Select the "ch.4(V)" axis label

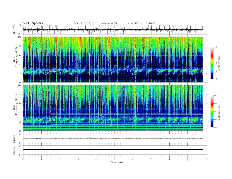14,150
